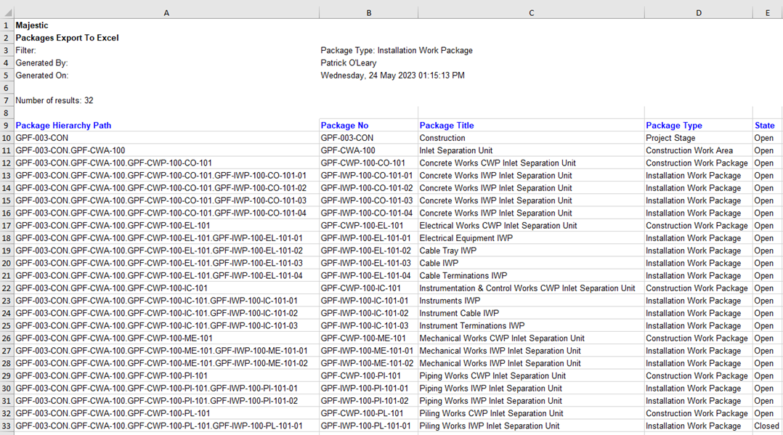This screenshot has width=783, height=435.
Task: Select cell containing Patrick O'Leary
Action: (368, 63)
